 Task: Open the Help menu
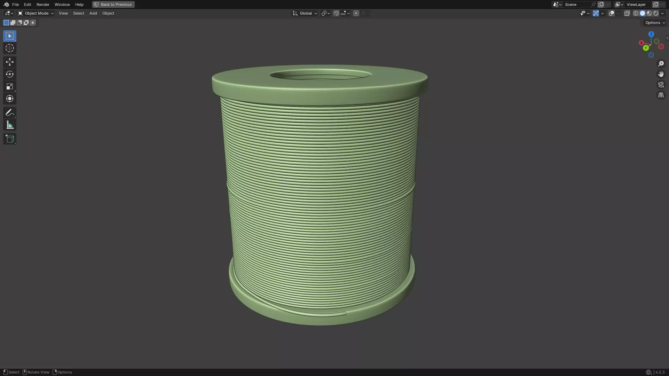(79, 5)
